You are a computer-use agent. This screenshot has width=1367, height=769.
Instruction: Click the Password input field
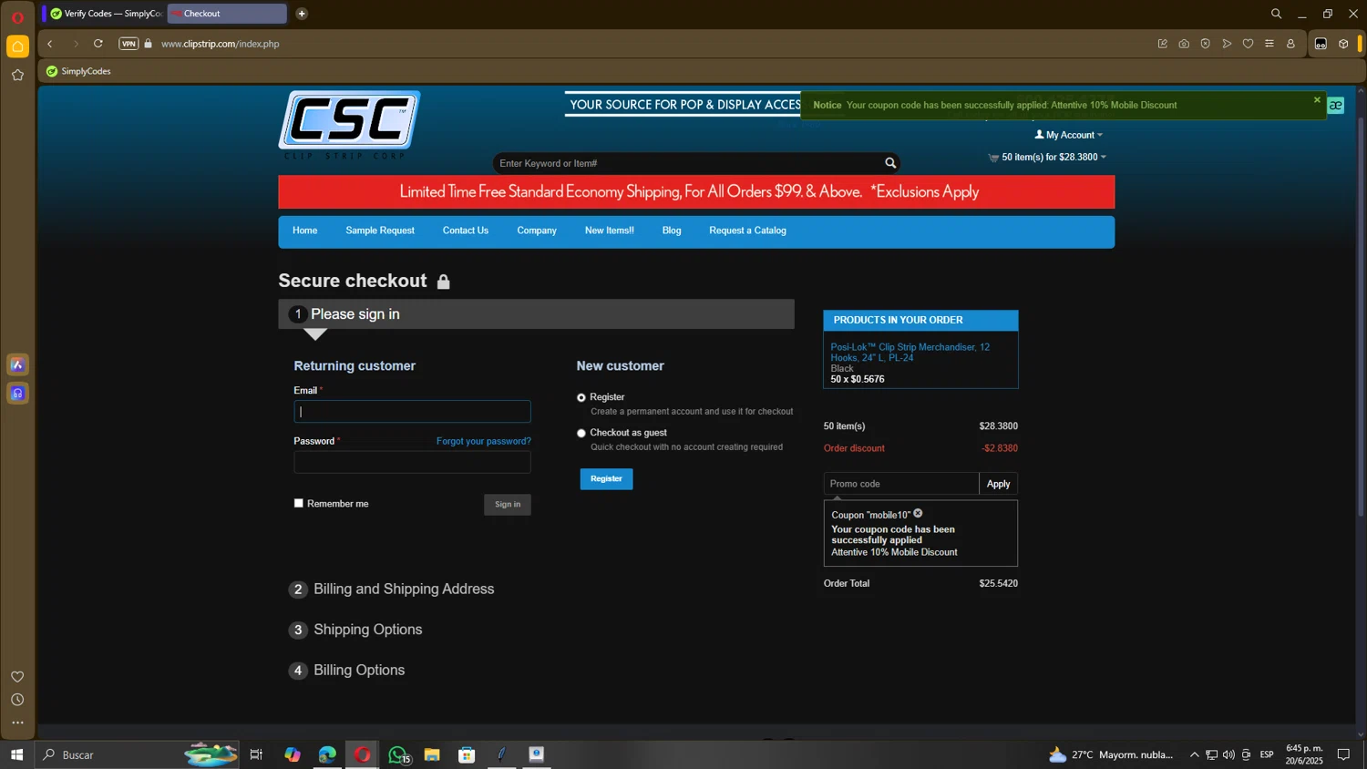[412, 462]
